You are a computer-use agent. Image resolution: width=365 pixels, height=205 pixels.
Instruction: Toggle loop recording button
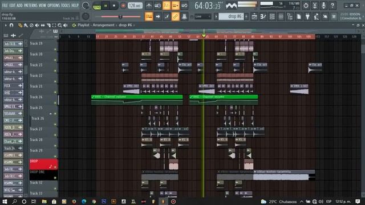pyautogui.click(x=184, y=6)
